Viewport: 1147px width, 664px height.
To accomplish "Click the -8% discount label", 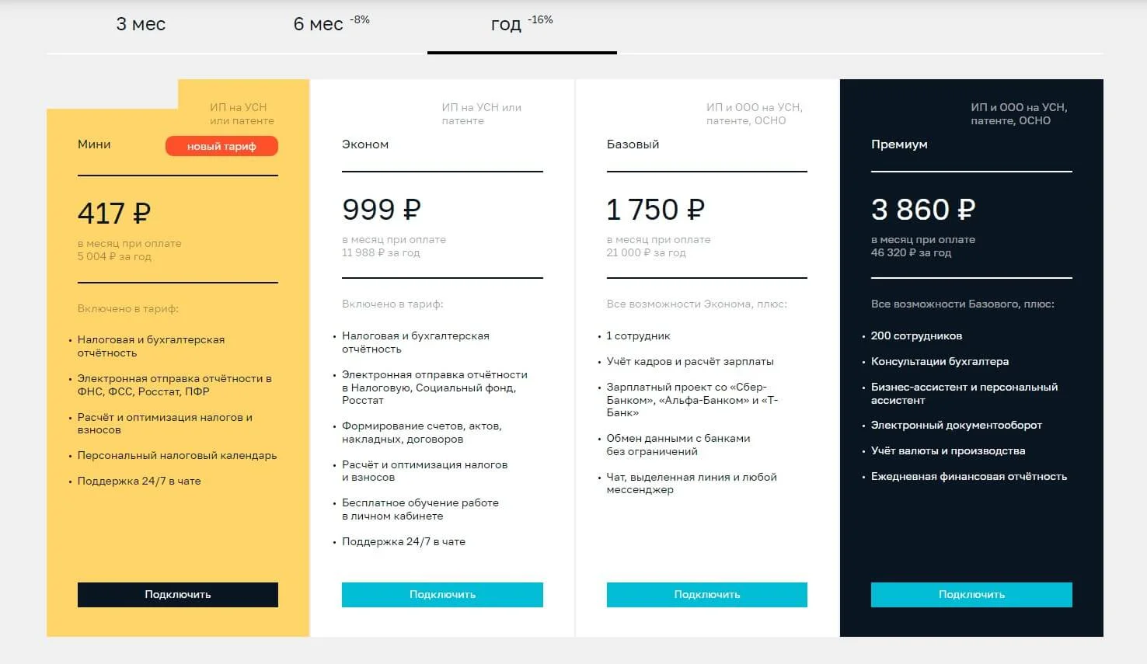I will coord(360,20).
